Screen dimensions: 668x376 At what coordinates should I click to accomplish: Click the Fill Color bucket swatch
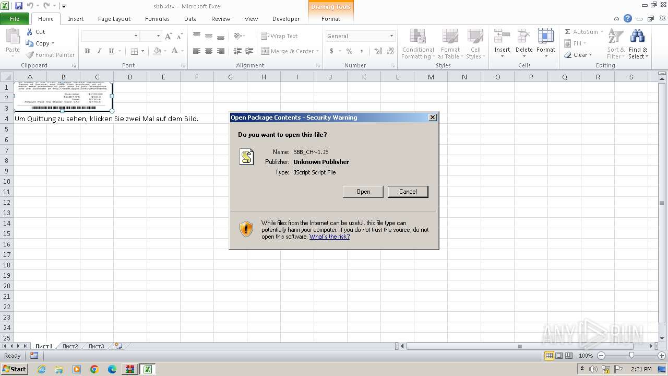[x=157, y=51]
